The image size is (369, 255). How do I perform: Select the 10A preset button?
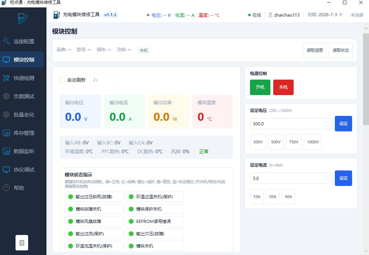click(257, 197)
